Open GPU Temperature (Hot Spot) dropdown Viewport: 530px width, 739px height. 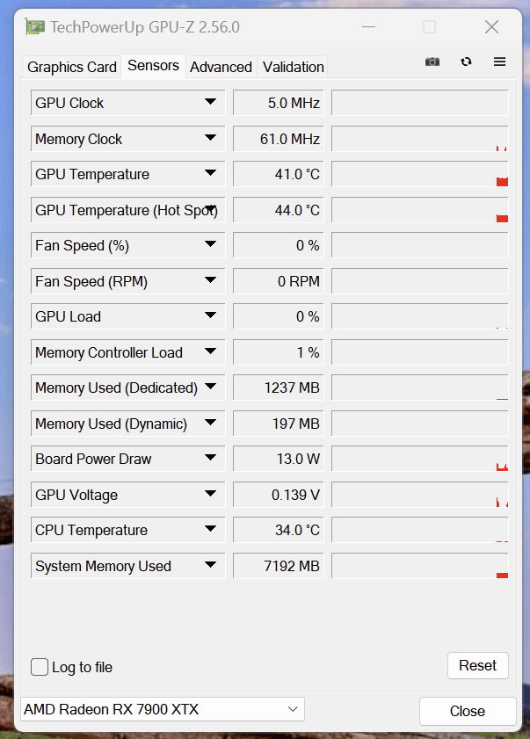click(210, 208)
